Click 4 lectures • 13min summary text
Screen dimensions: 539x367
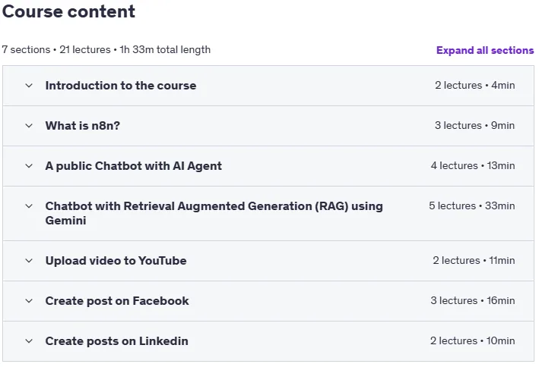coord(473,165)
